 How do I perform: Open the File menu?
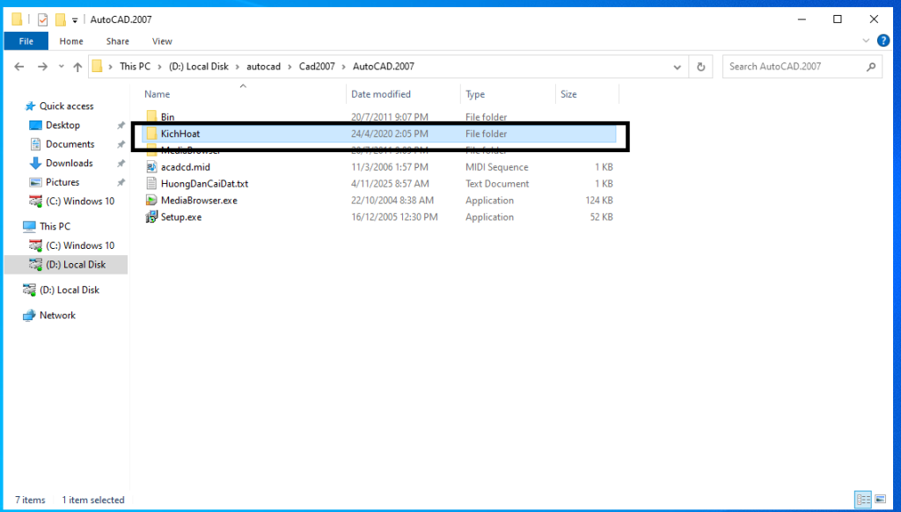26,41
